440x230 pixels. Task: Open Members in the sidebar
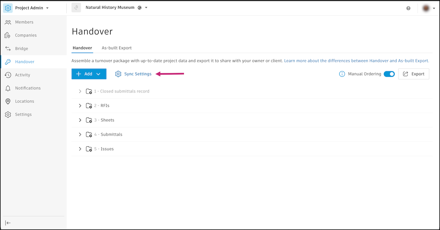tap(24, 22)
